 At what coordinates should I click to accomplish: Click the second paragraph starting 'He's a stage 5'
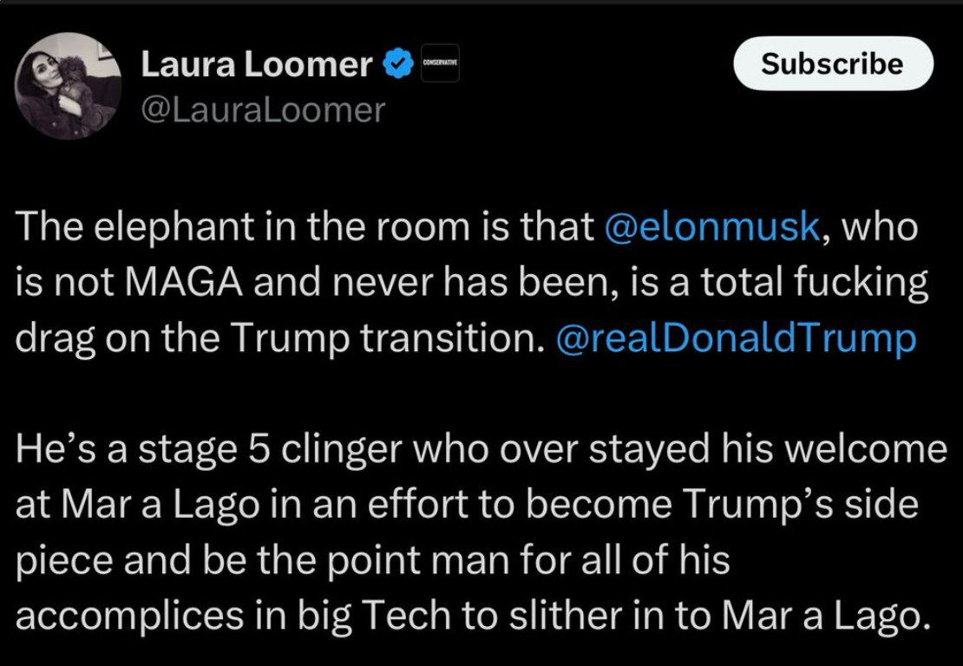[477, 532]
